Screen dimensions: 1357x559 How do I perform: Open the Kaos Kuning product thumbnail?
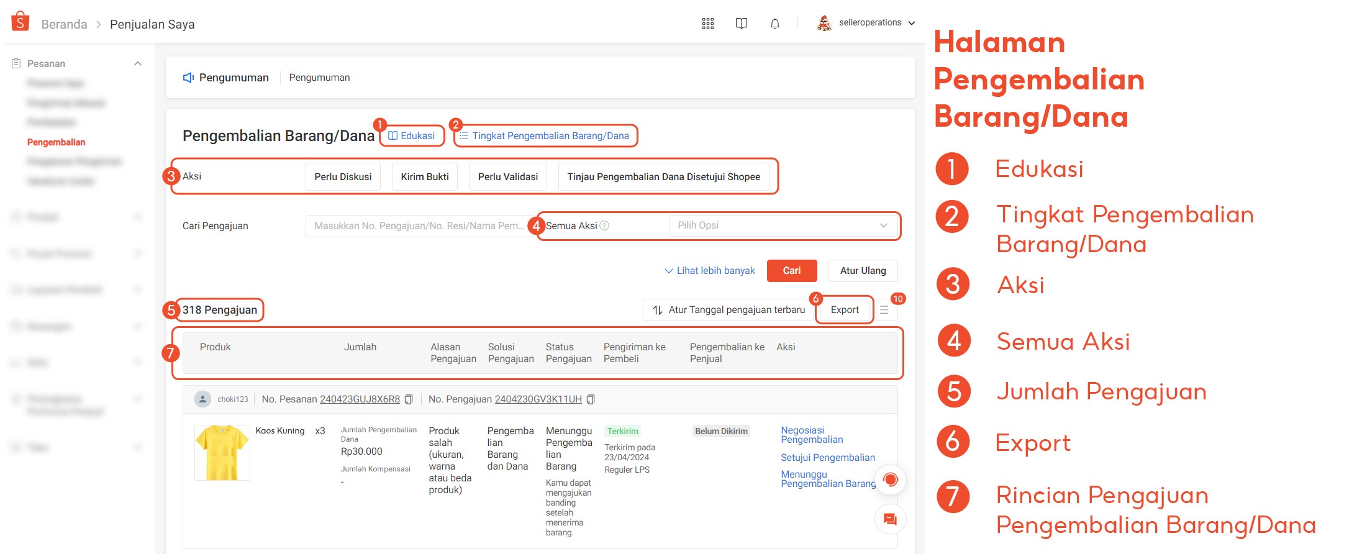tap(222, 453)
